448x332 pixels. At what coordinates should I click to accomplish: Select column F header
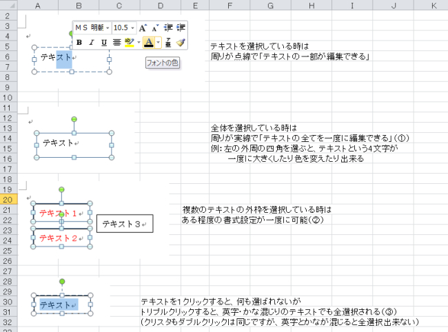230,6
